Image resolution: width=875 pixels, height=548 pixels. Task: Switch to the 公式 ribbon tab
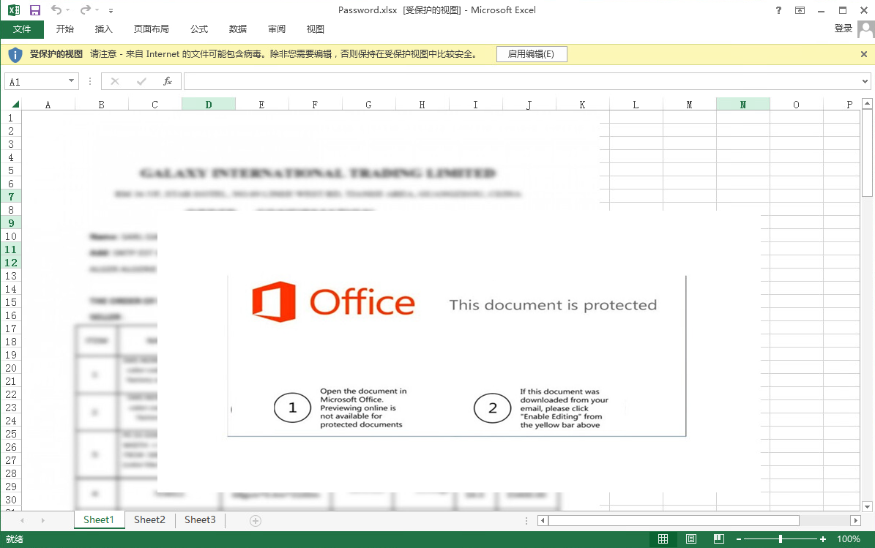click(x=199, y=29)
